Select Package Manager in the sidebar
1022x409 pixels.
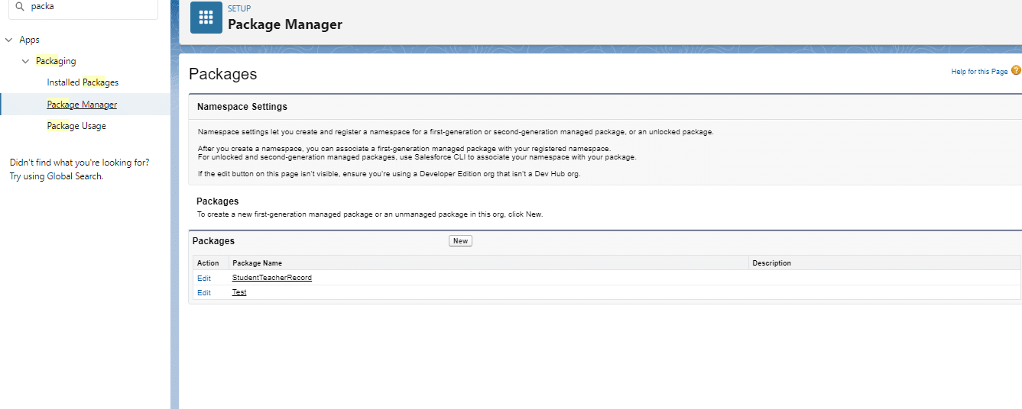click(x=82, y=105)
